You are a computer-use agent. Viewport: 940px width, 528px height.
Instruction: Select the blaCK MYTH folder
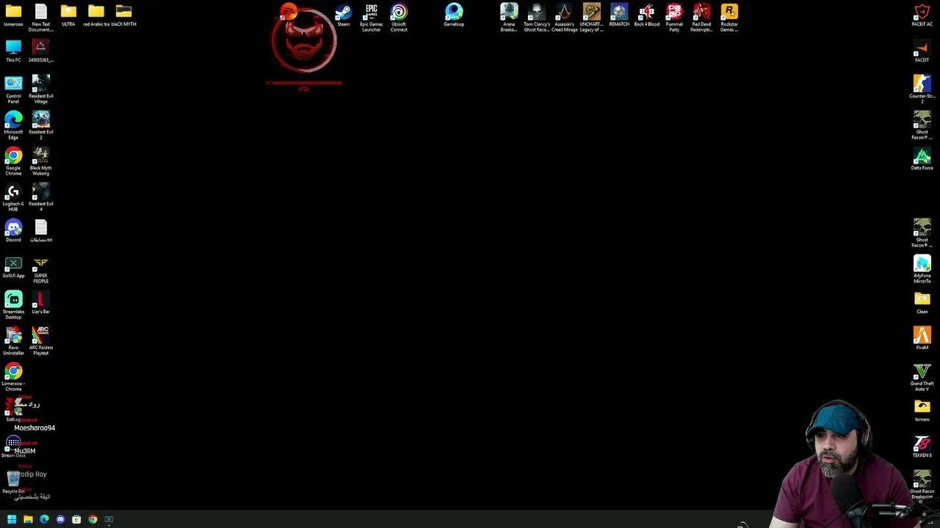(x=123, y=15)
